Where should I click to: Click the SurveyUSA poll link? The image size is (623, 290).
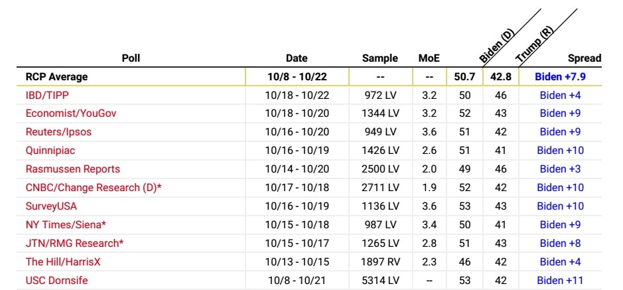coord(51,206)
